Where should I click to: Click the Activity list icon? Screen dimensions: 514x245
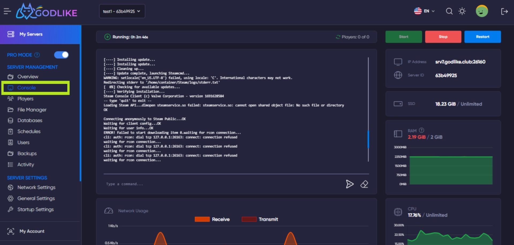10,165
